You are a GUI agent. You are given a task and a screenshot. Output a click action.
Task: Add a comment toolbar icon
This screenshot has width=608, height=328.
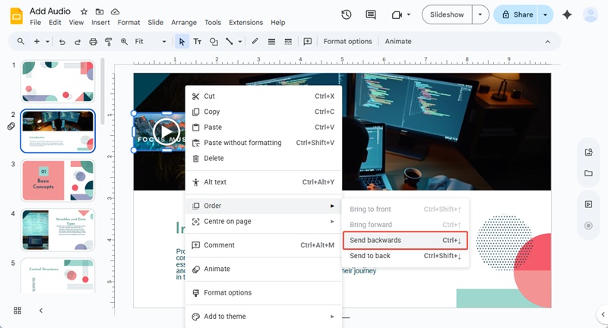(308, 42)
